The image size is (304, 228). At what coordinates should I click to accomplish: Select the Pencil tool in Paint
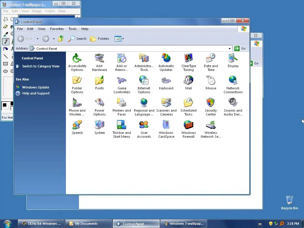(x=6, y=42)
